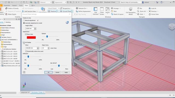Image resolution: width=175 pixels, height=98 pixels.
Task: Switch to the adept.iam document tab
Action: [24, 92]
